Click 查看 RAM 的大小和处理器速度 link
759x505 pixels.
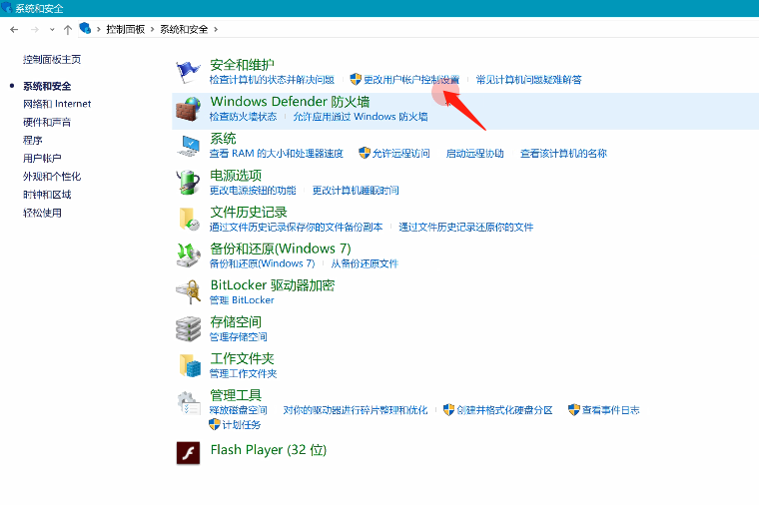click(x=277, y=154)
